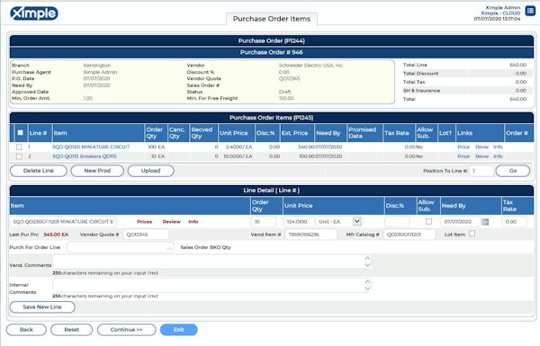The height and width of the screenshot is (346, 540).
Task: Open SQD QO120 MINIATURE CIRCUIT item link
Action: 91,146
